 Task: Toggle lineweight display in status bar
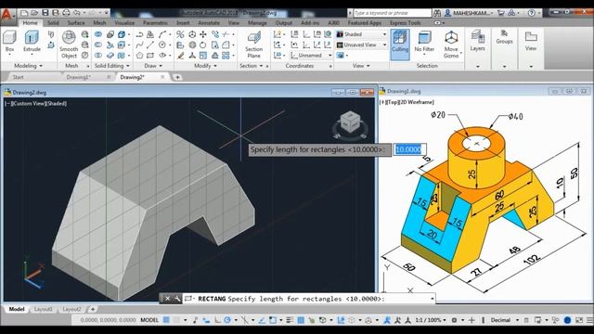(290, 320)
